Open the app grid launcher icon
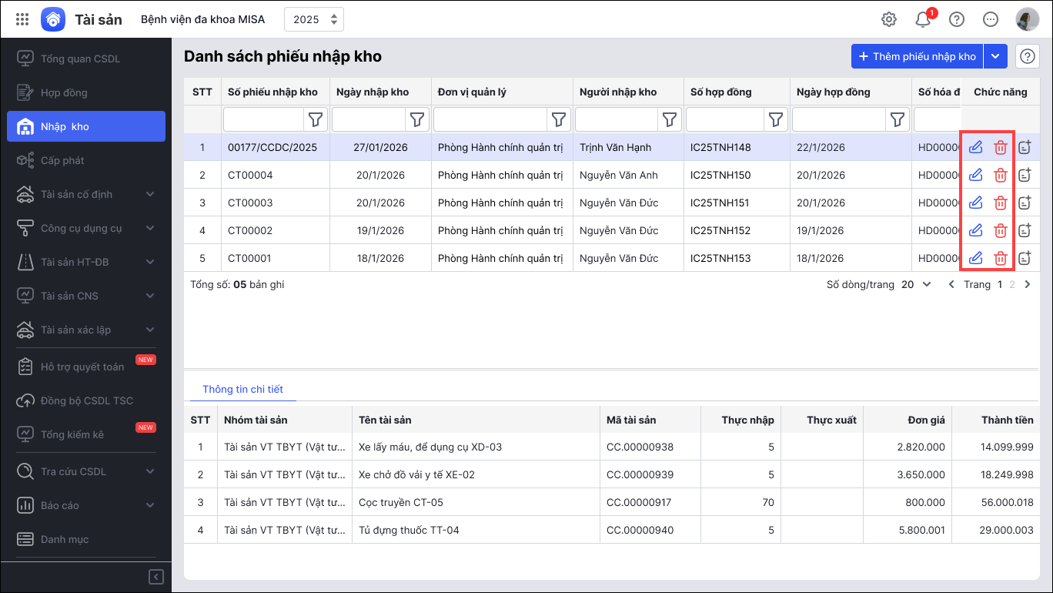1053x593 pixels. [22, 19]
